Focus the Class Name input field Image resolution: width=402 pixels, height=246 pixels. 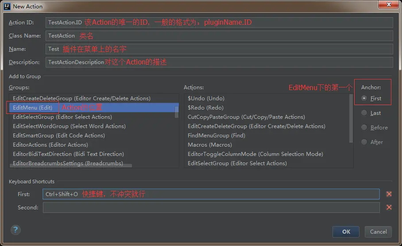[219, 36]
